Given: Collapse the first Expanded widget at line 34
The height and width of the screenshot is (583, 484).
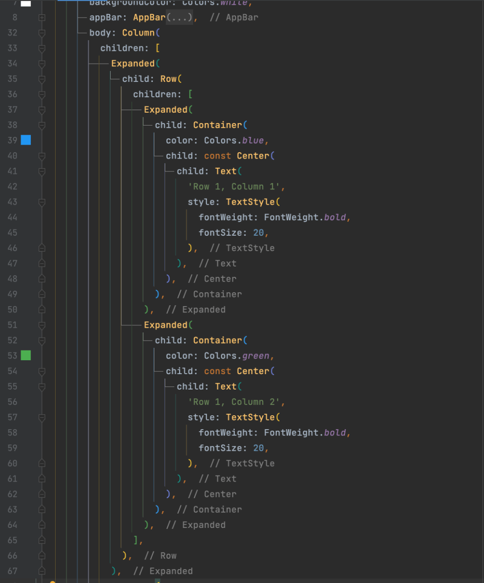Looking at the screenshot, I should (x=42, y=63).
